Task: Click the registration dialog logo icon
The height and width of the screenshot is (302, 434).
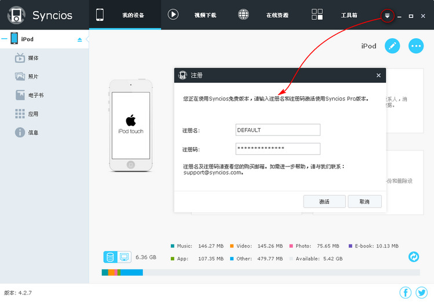Action: click(x=183, y=75)
